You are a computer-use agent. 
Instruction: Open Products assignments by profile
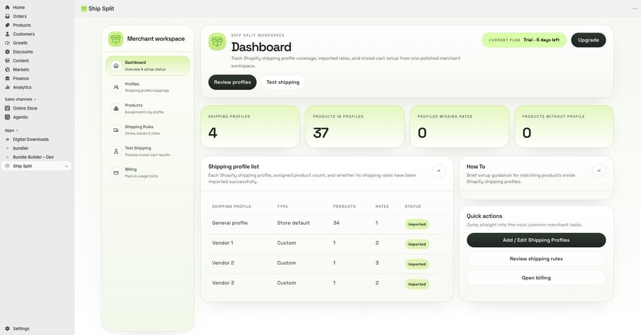[x=148, y=109]
